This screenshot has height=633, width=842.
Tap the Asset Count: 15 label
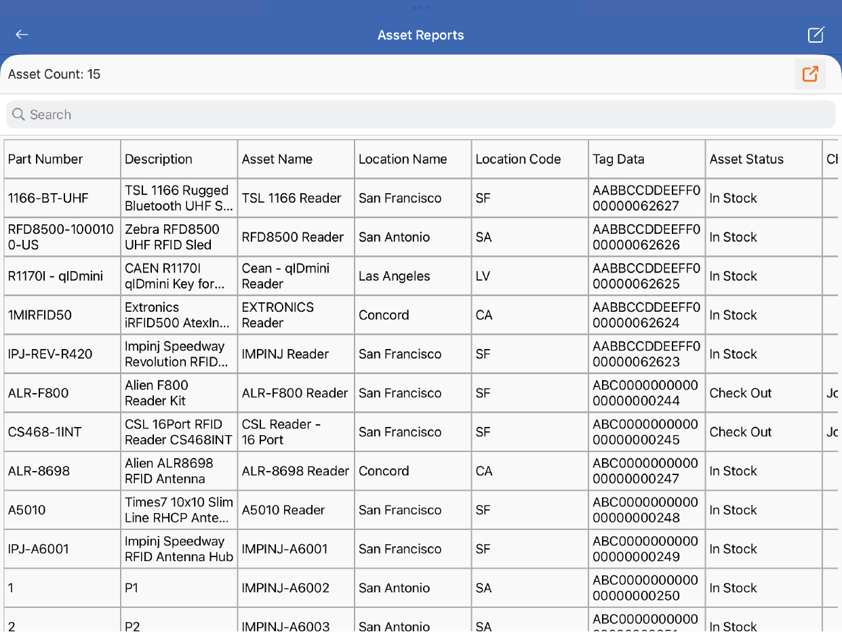[54, 75]
